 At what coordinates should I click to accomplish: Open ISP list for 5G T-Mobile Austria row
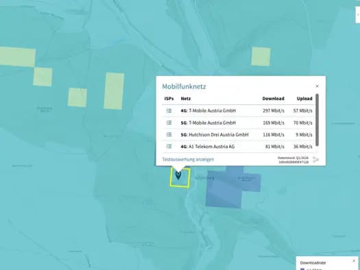click(169, 123)
